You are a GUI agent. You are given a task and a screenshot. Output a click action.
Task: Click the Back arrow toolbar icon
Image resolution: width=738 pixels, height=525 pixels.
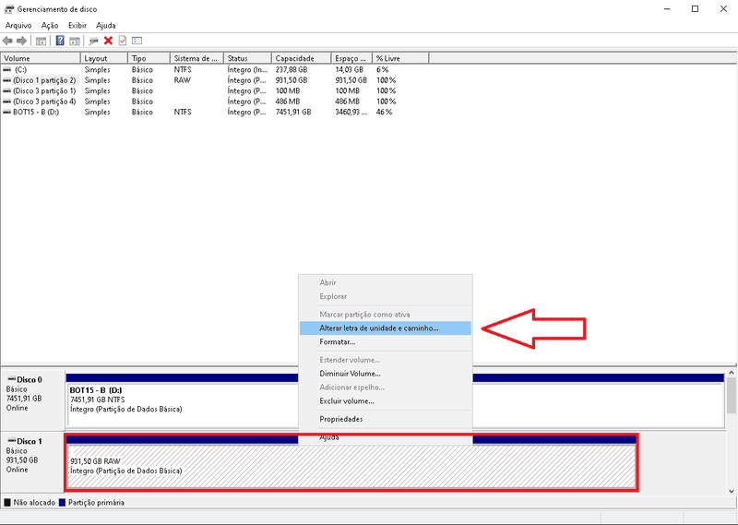(x=7, y=41)
